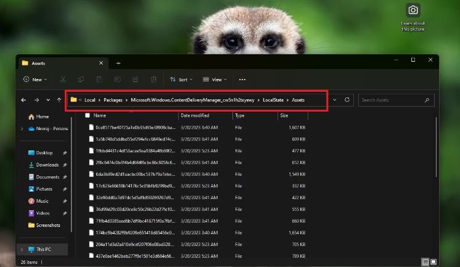Select file starting with 1a5b748d
Screen dimensions: 460x267
197,139
